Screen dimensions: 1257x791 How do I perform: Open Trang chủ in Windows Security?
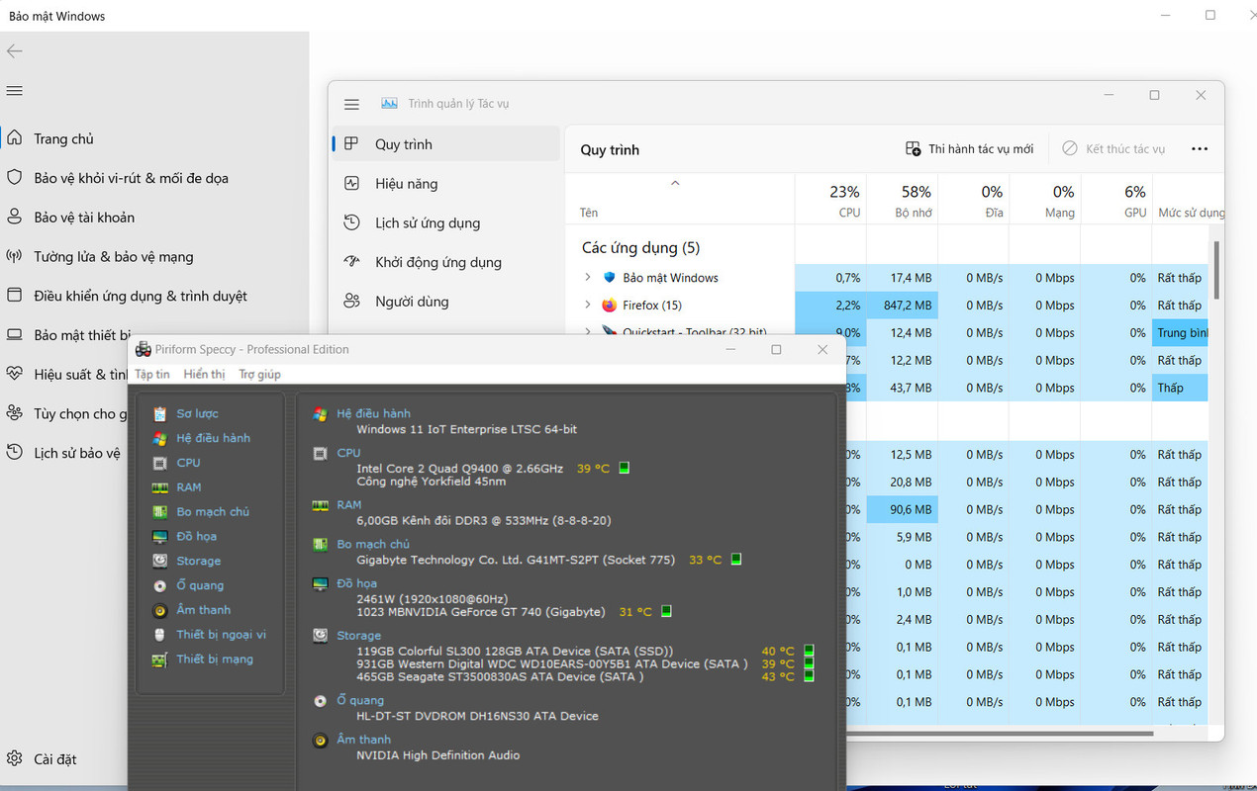pyautogui.click(x=63, y=139)
